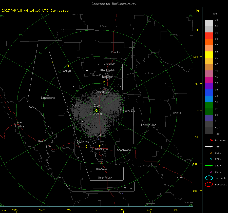Click the Limestone label
228x213 pixels.
pos(48,98)
